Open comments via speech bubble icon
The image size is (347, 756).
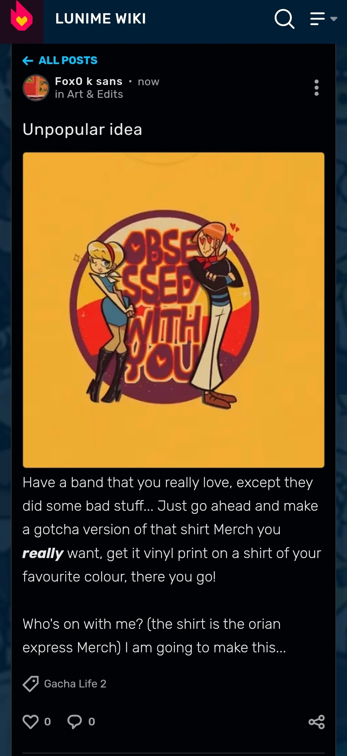pyautogui.click(x=75, y=722)
